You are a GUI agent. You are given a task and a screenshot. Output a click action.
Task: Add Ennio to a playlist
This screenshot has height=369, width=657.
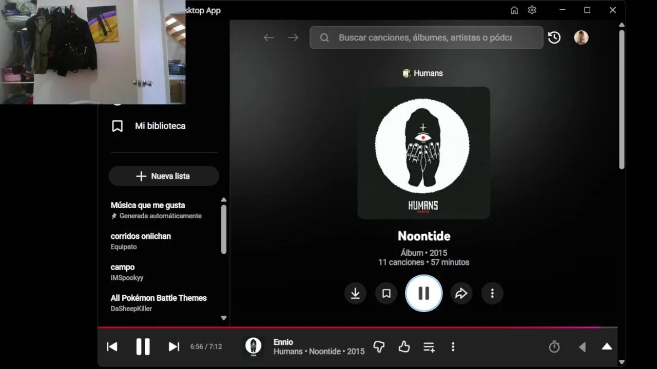click(429, 347)
